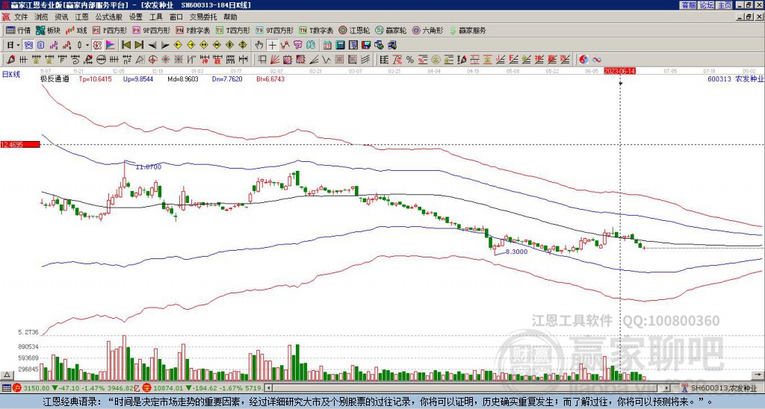Click the 主页 button
Viewport: 765px width, 409px height.
(x=725, y=5)
